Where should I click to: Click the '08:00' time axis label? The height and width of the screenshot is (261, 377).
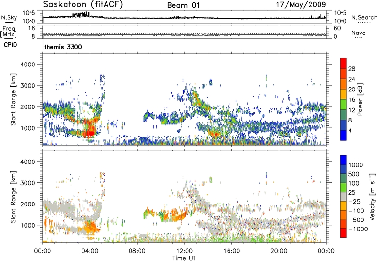137,251
